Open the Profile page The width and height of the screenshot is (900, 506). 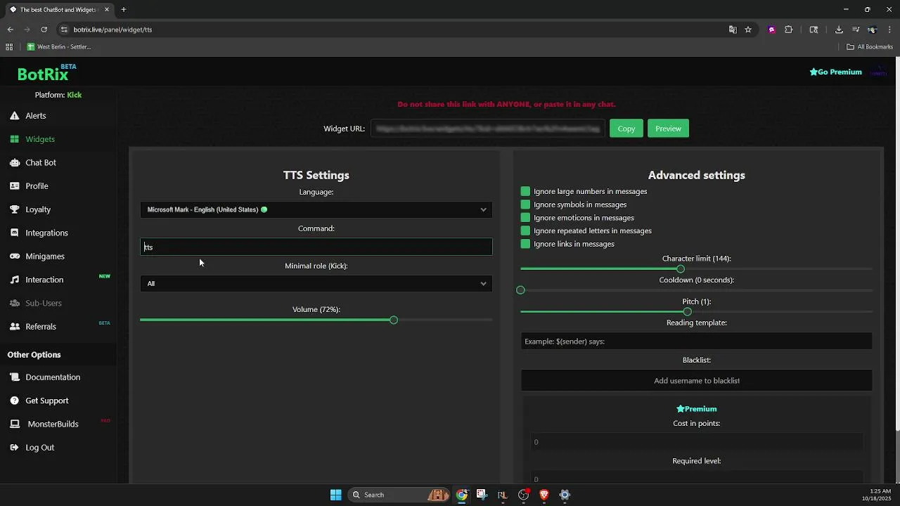(x=37, y=186)
